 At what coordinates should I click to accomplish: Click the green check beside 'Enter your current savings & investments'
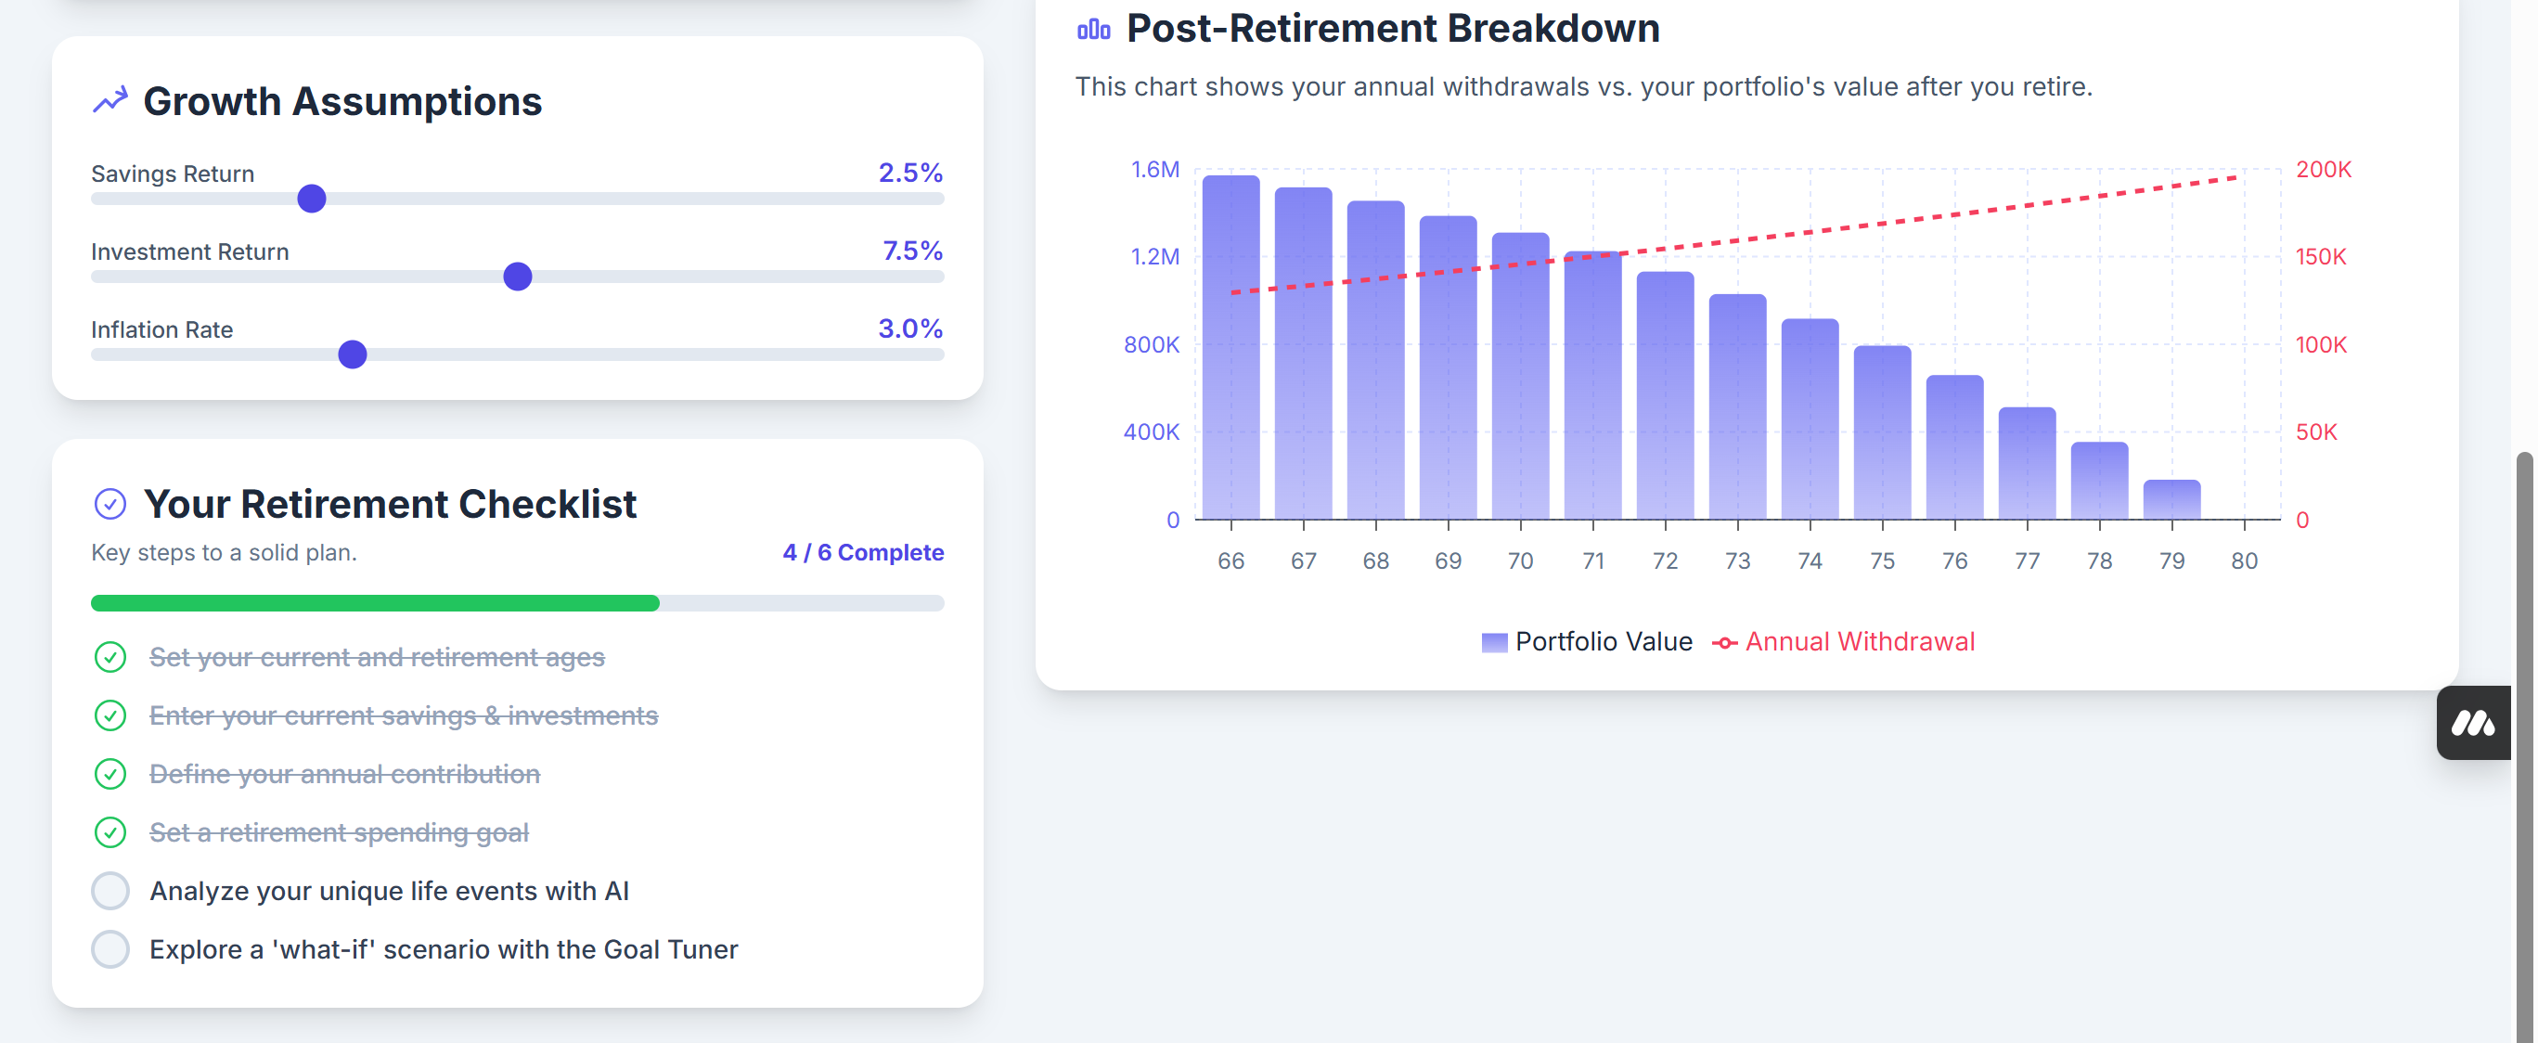click(110, 716)
